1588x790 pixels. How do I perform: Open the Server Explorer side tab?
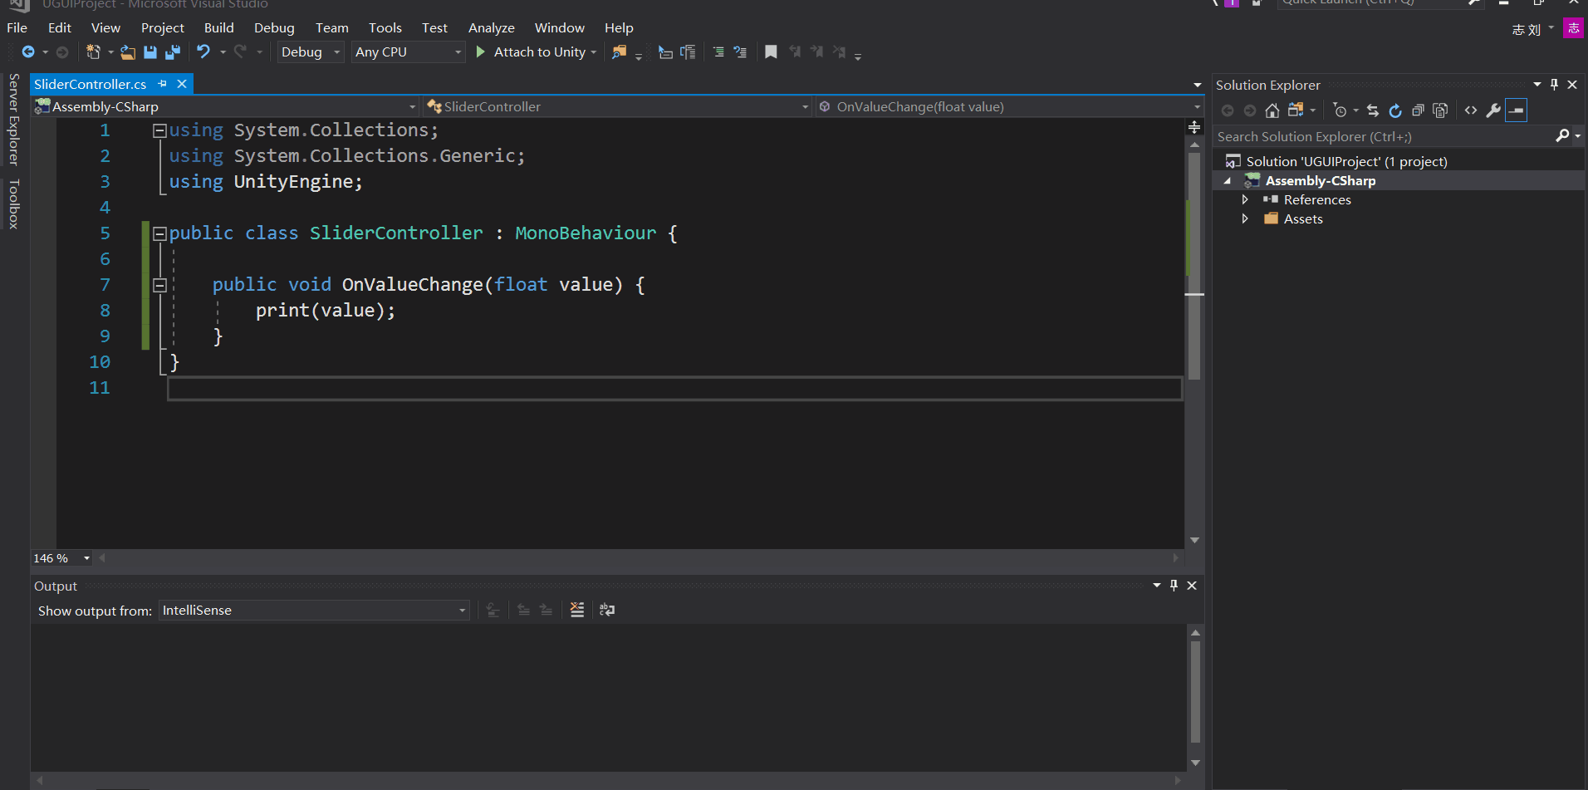(14, 120)
